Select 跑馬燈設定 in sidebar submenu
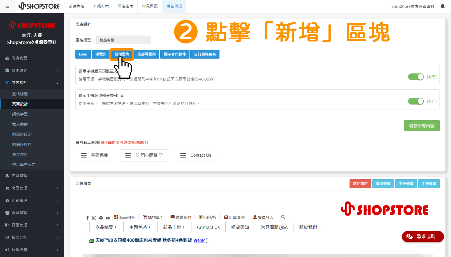451x257 pixels. 32,134
